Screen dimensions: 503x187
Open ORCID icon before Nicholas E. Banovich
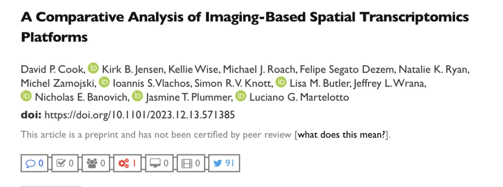[x=26, y=96]
